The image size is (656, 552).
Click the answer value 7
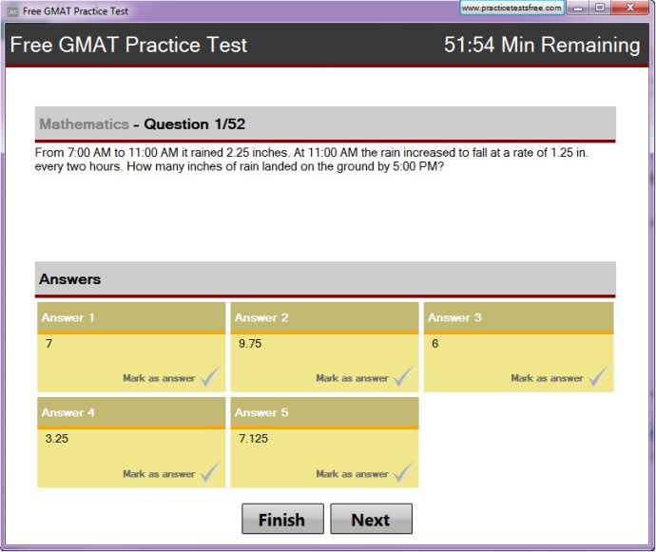(48, 344)
